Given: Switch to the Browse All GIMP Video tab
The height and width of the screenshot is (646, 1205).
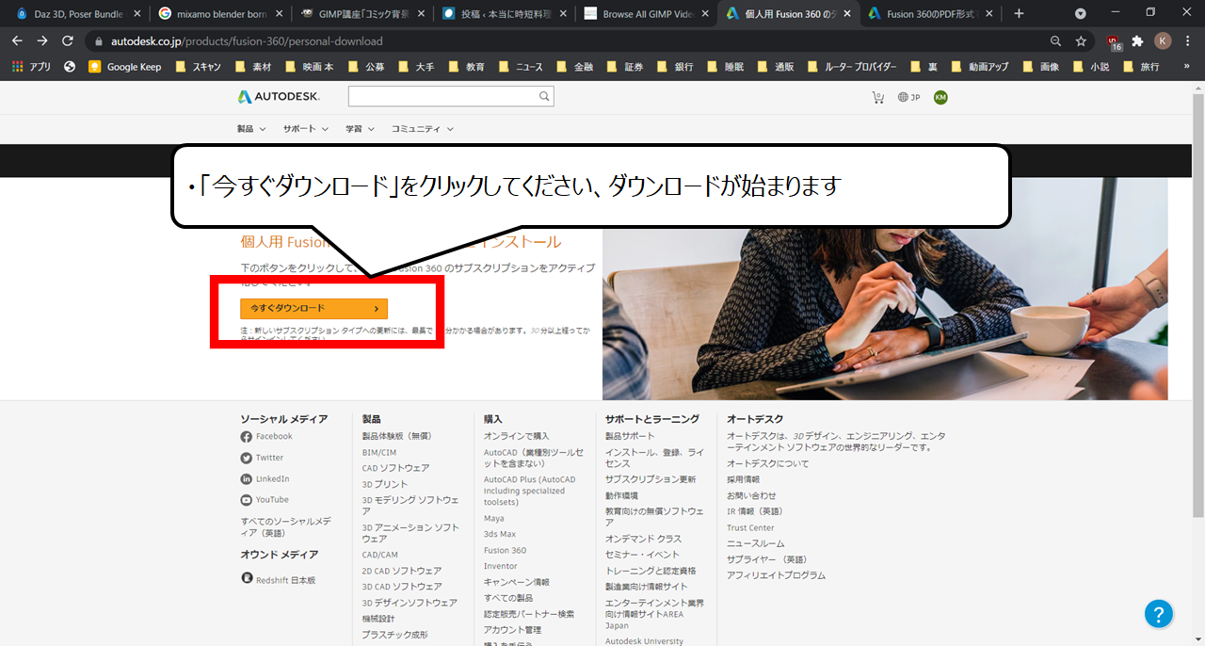Looking at the screenshot, I should click(x=645, y=14).
